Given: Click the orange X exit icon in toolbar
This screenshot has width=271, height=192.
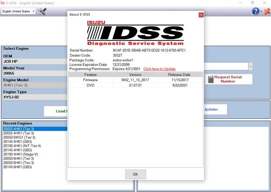Looking at the screenshot, I should [x=267, y=11].
